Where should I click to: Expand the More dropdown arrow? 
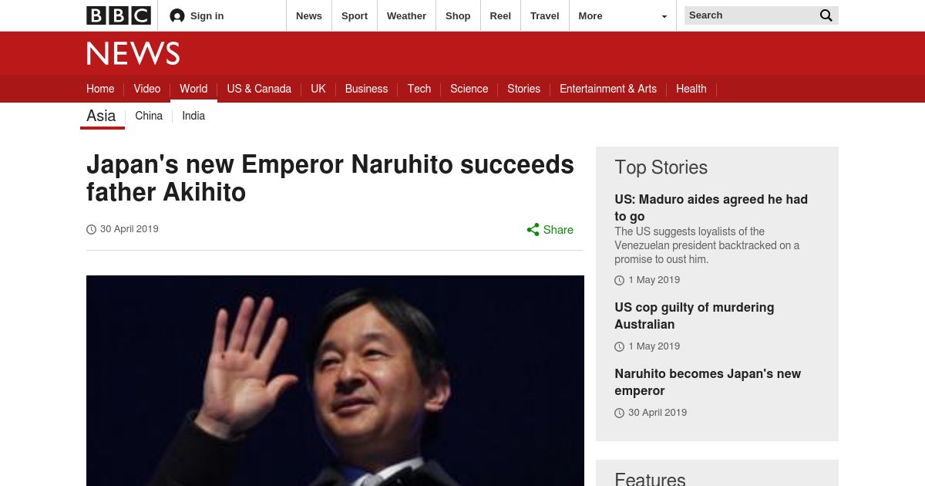click(664, 16)
